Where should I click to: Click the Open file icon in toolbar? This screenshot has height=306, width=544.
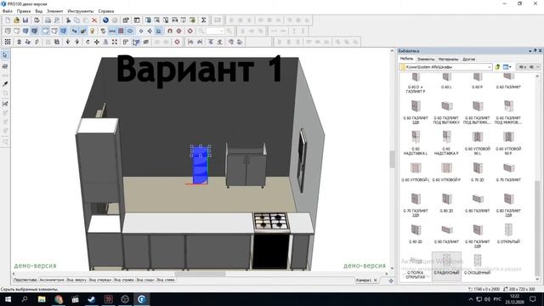coord(16,20)
